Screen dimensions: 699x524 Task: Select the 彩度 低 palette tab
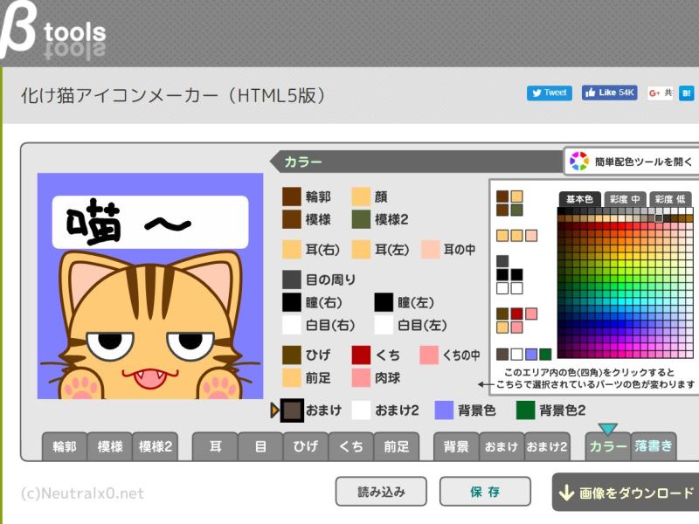click(671, 199)
